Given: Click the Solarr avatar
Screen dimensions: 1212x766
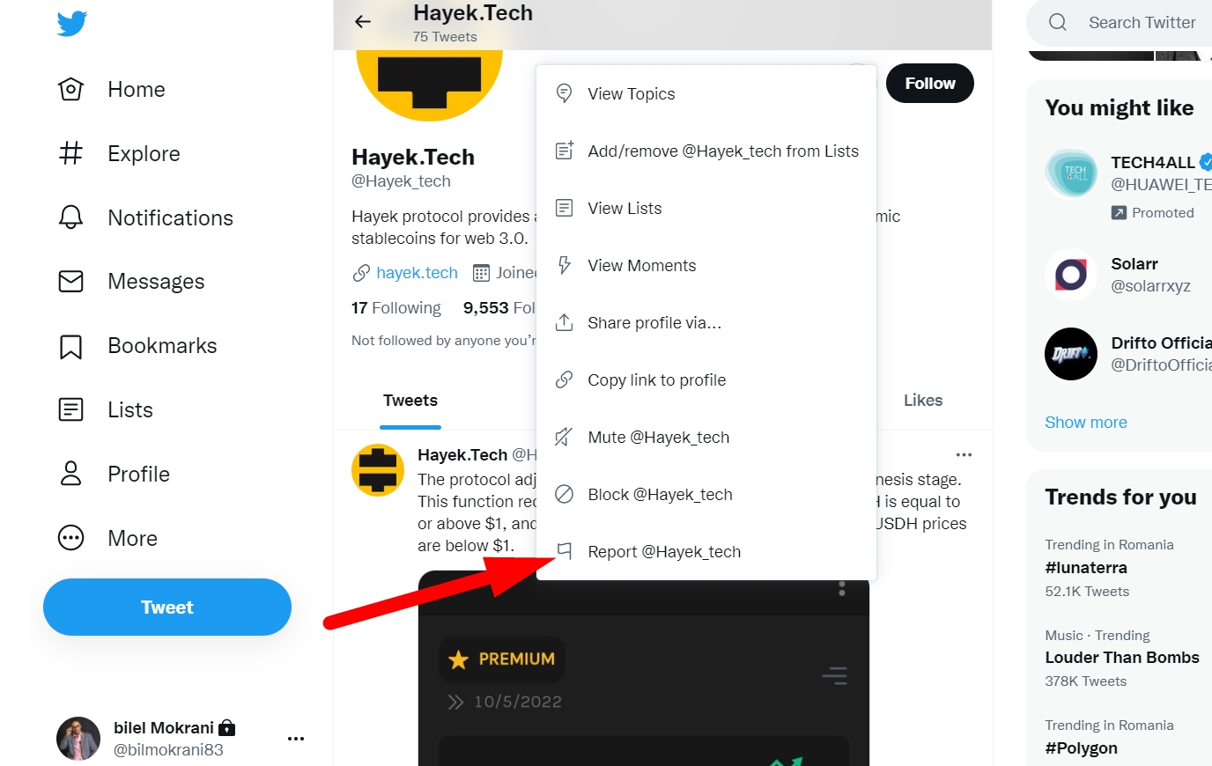Looking at the screenshot, I should pyautogui.click(x=1071, y=275).
